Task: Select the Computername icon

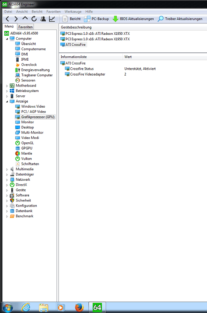Action: (x=18, y=49)
